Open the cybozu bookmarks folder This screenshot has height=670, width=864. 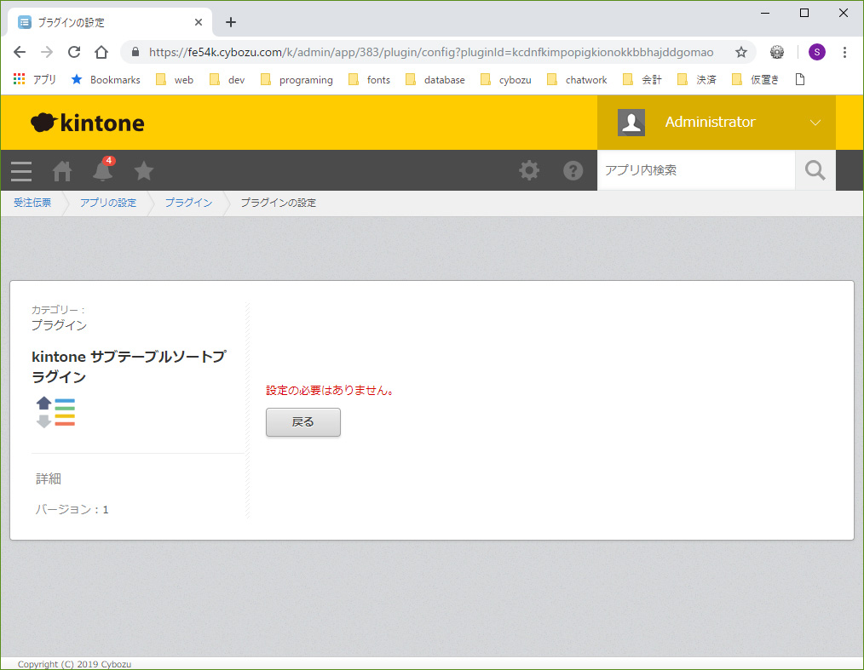[x=506, y=80]
